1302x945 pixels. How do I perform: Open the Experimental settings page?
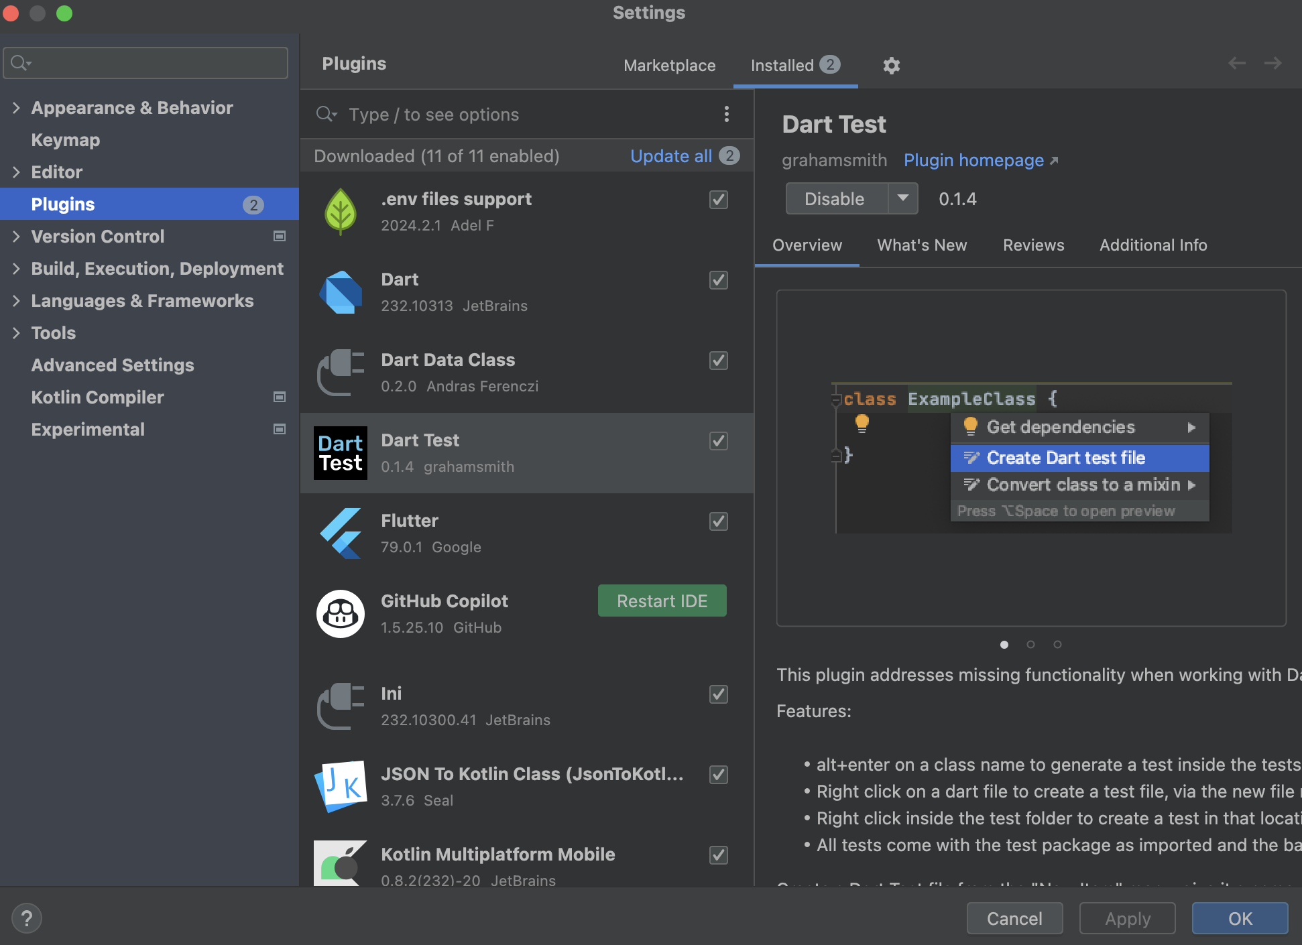pos(88,429)
